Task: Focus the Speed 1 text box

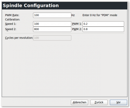Action: point(52,24)
